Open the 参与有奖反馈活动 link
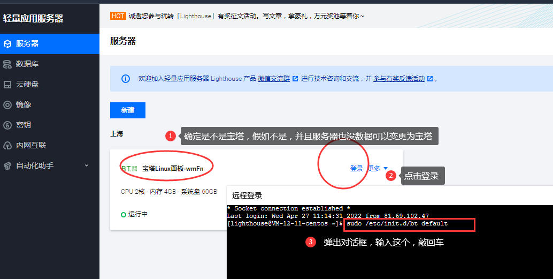Viewport: 553px width, 279px height. pyautogui.click(x=399, y=79)
